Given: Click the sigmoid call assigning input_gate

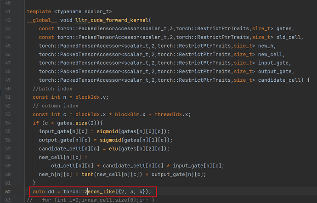Looking at the screenshot, I should click(x=108, y=131).
